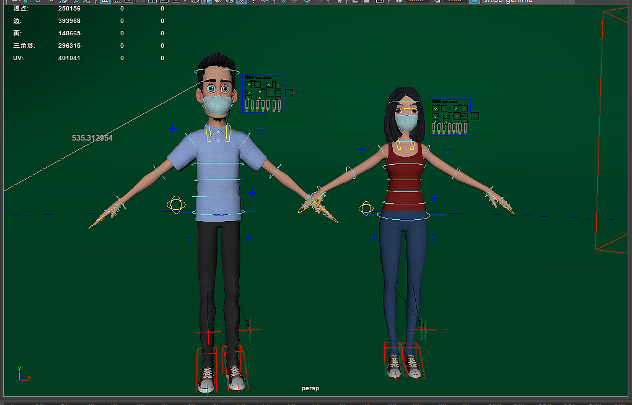Select blue plus locator above male's left-screen shoulder
Screen dimensions: 632x405
[x=173, y=129]
